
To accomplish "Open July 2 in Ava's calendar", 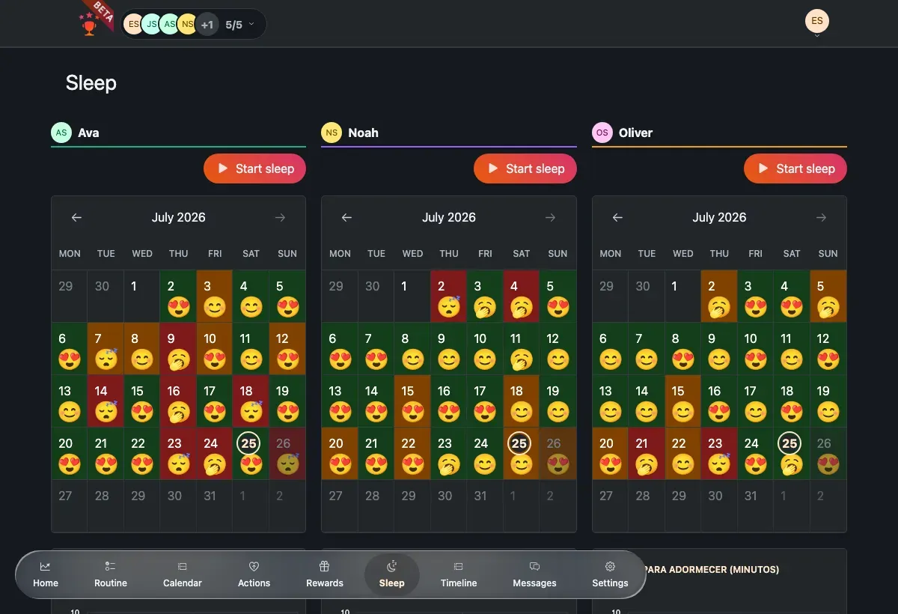I will (x=178, y=297).
